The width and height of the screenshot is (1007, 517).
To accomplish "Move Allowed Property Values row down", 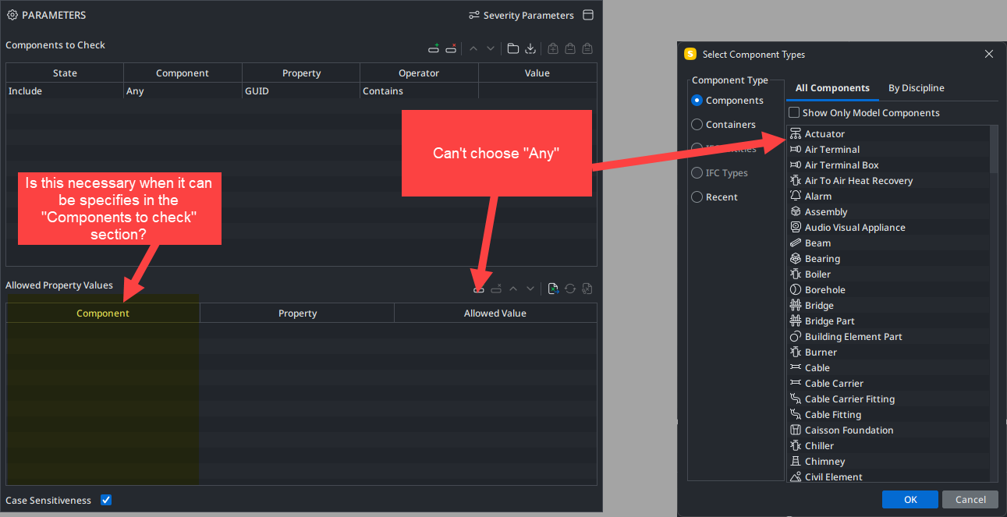I will [530, 289].
